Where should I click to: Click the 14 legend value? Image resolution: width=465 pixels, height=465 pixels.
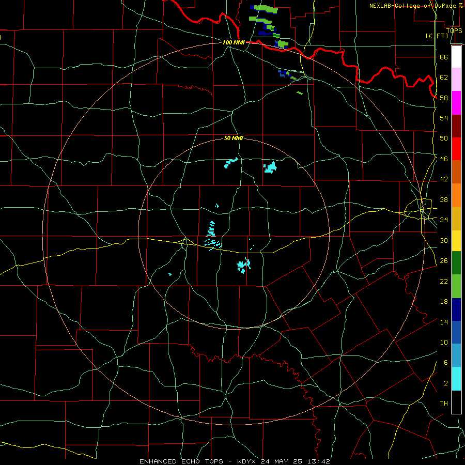[444, 322]
